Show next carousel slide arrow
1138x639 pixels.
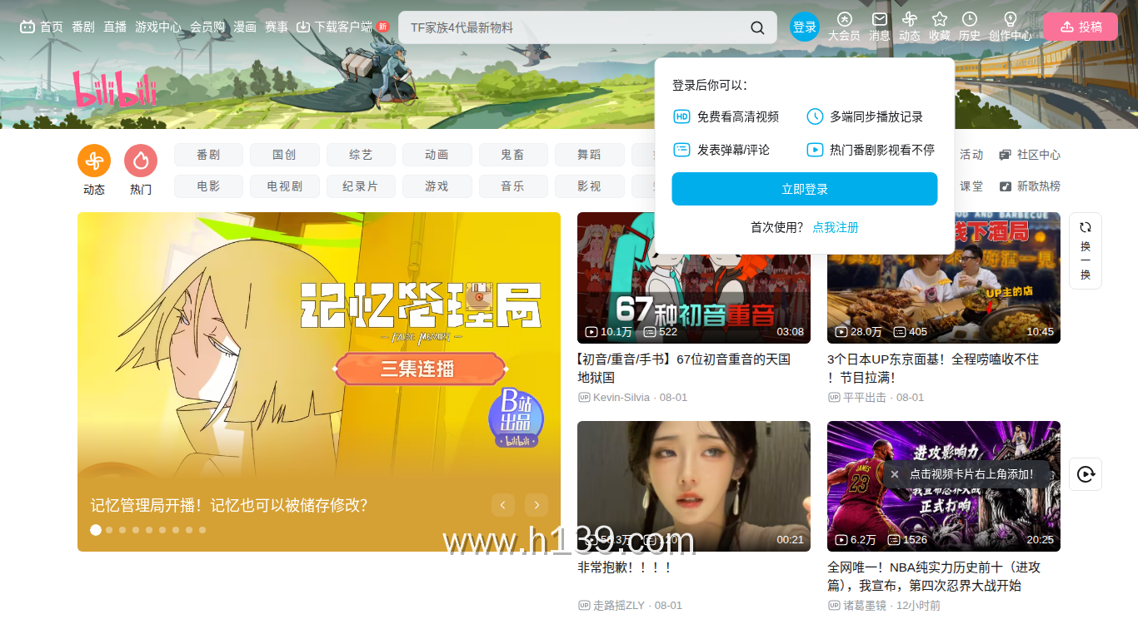[x=537, y=505]
